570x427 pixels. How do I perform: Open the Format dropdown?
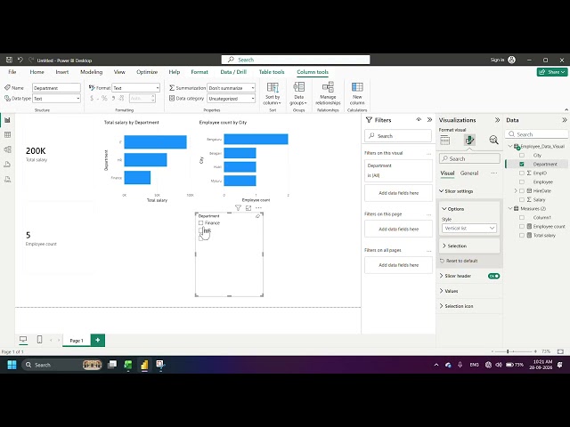(x=135, y=88)
